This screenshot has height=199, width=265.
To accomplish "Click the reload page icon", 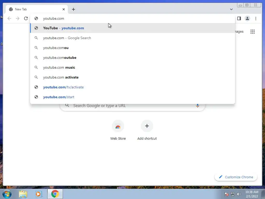I will (26, 18).
